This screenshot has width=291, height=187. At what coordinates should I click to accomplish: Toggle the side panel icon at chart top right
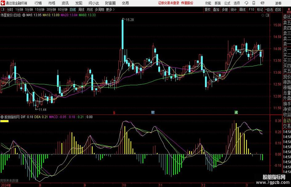[x=267, y=15]
